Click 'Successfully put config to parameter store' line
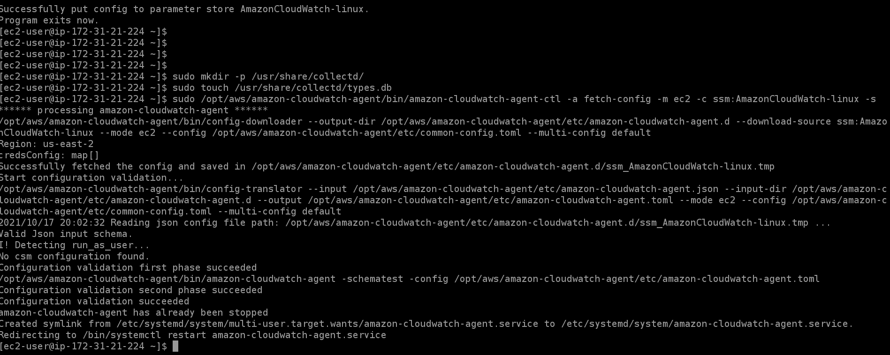The image size is (890, 355). click(x=184, y=9)
